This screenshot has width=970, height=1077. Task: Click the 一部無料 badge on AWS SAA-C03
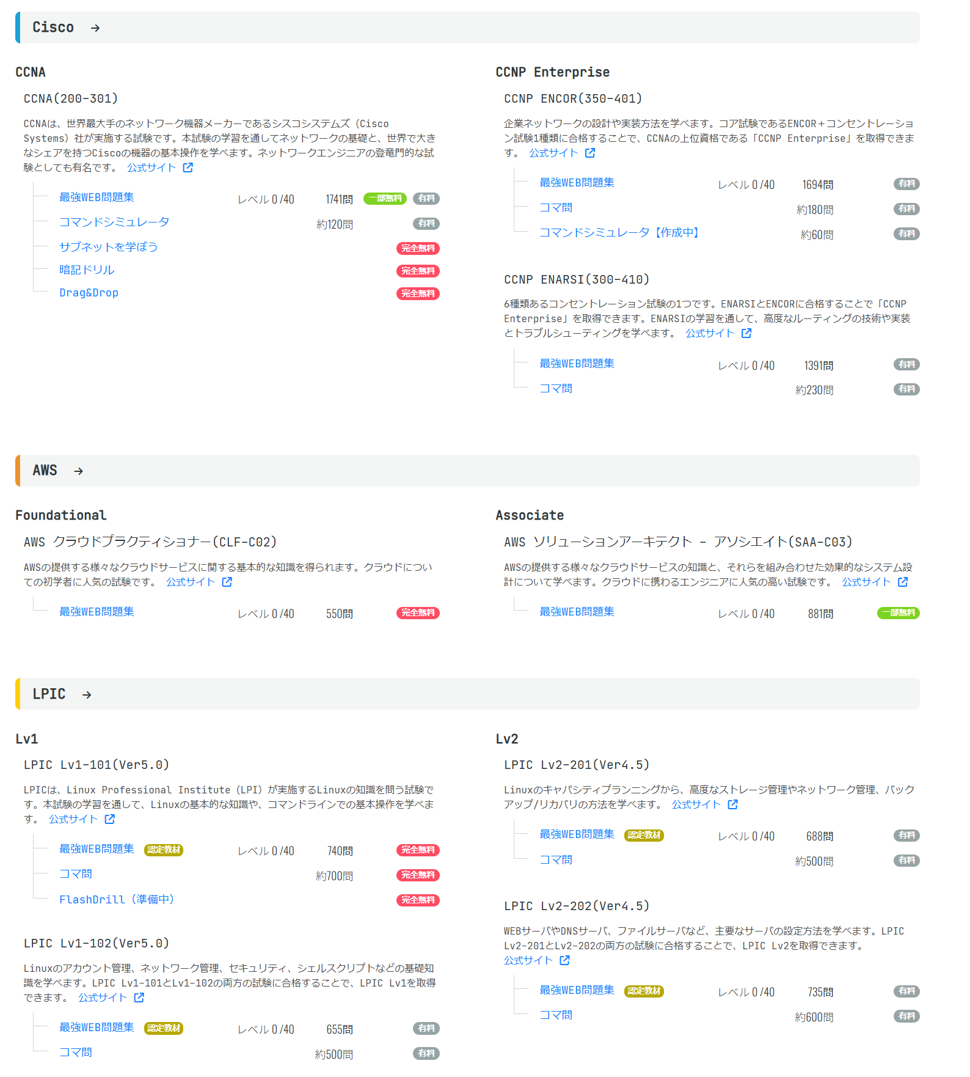click(898, 613)
